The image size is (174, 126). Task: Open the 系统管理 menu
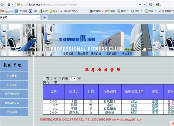(x=111, y=54)
